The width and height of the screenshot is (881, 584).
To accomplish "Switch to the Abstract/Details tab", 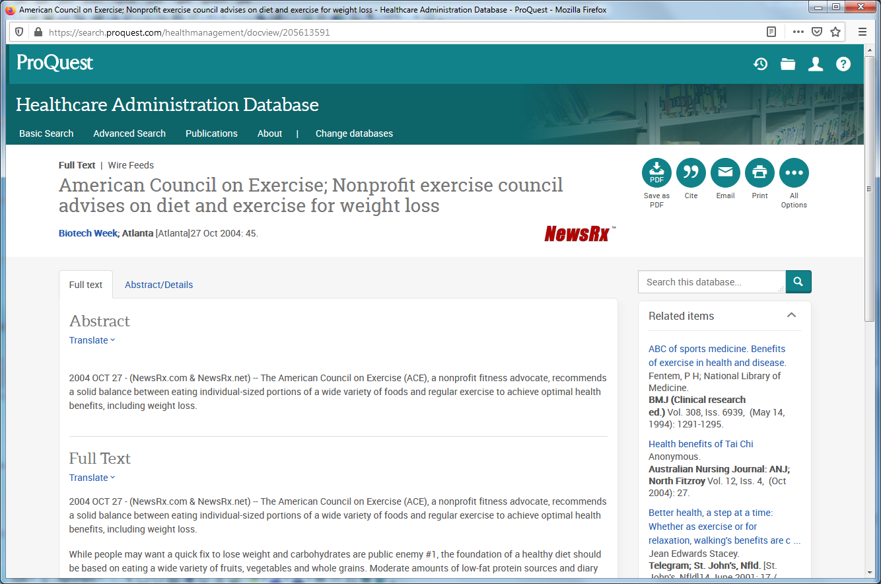I will (159, 285).
